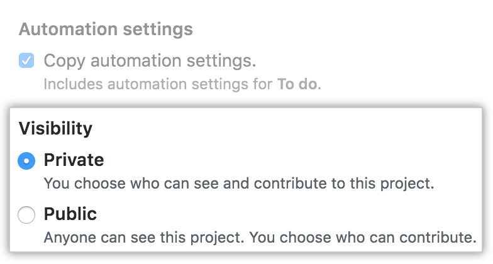The width and height of the screenshot is (493, 264).
Task: Click the bold "Private" option label
Action: (74, 160)
